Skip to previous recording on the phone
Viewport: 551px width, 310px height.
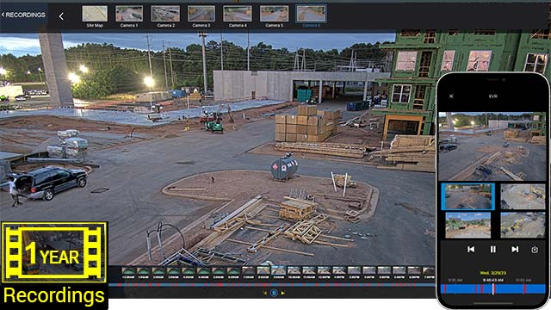(471, 249)
